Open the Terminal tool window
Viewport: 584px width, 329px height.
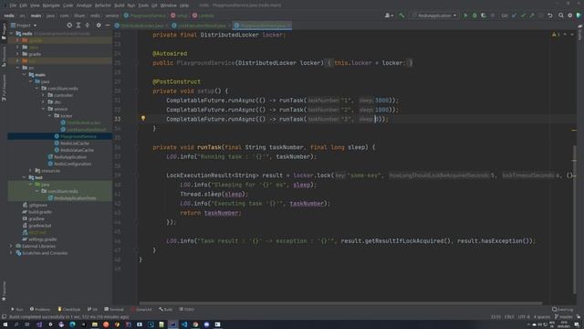(x=114, y=309)
